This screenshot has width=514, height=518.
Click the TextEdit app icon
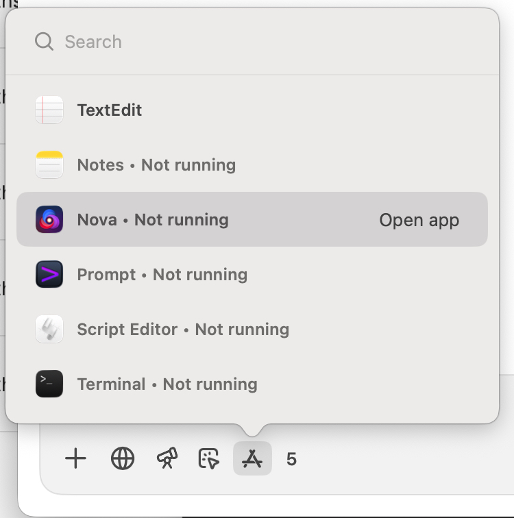click(49, 110)
